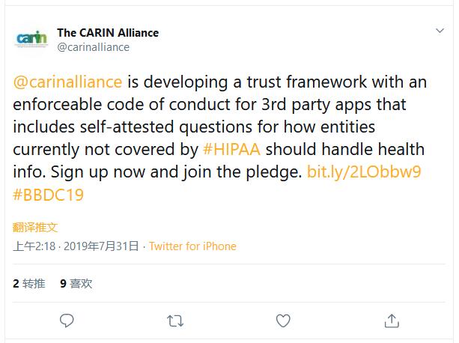Expand the tweet options chevron menu
Viewport: 459px width, 343px height.
440,31
